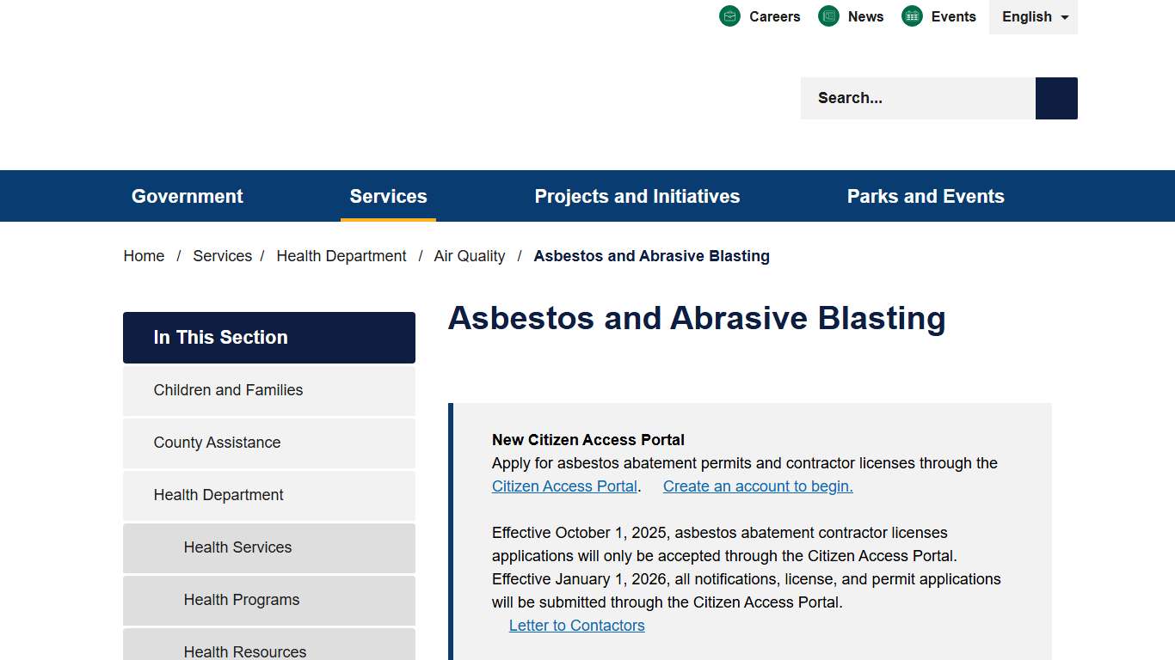Follow the Citizen Access Portal link
Screen dimensions: 1175x660
pyautogui.click(x=564, y=486)
